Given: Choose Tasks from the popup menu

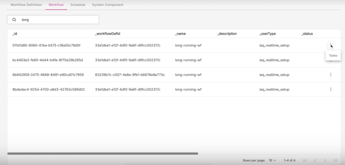Looking at the screenshot, I should [x=333, y=55].
